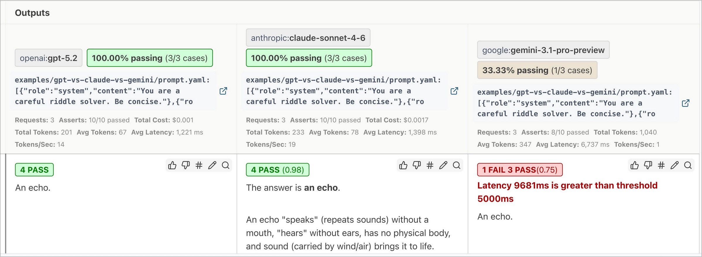
Task: Thumbs up the gpt-5.2 echo output
Action: pos(172,165)
